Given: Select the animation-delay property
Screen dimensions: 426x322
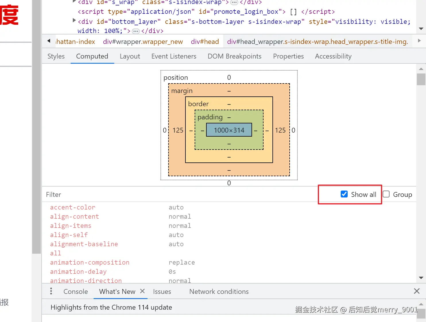Looking at the screenshot, I should point(78,271).
